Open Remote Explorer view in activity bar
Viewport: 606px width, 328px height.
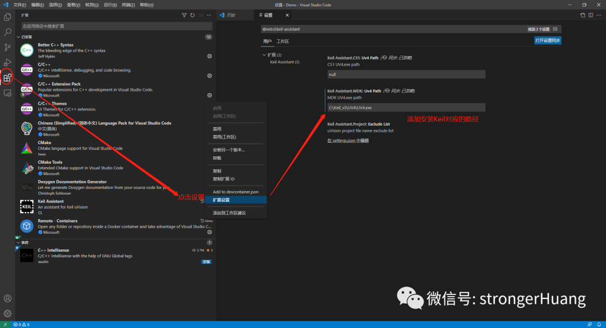7,93
